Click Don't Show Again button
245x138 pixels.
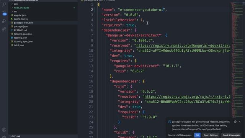(x=231, y=135)
